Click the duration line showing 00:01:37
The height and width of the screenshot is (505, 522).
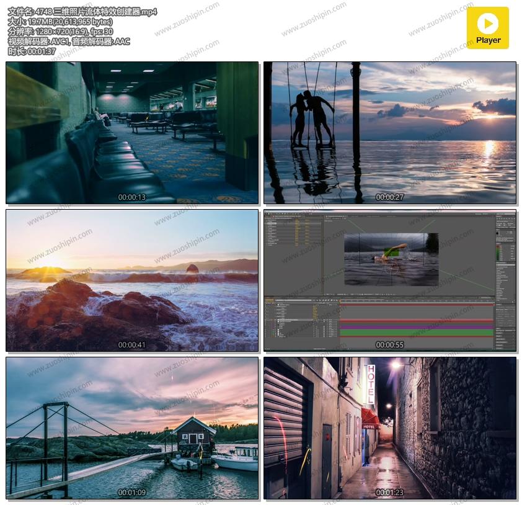[x=32, y=51]
